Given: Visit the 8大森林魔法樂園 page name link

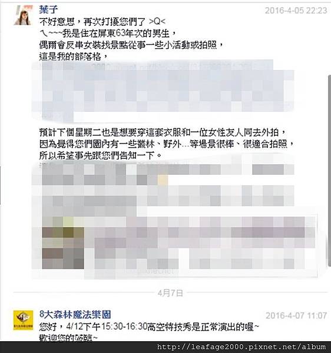Looking at the screenshot, I should click(75, 314).
